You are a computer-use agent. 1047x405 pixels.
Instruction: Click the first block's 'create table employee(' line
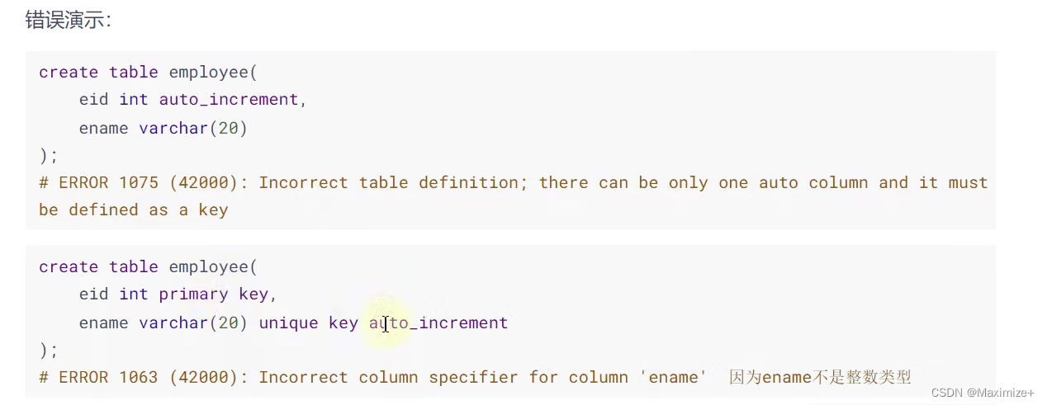(148, 73)
